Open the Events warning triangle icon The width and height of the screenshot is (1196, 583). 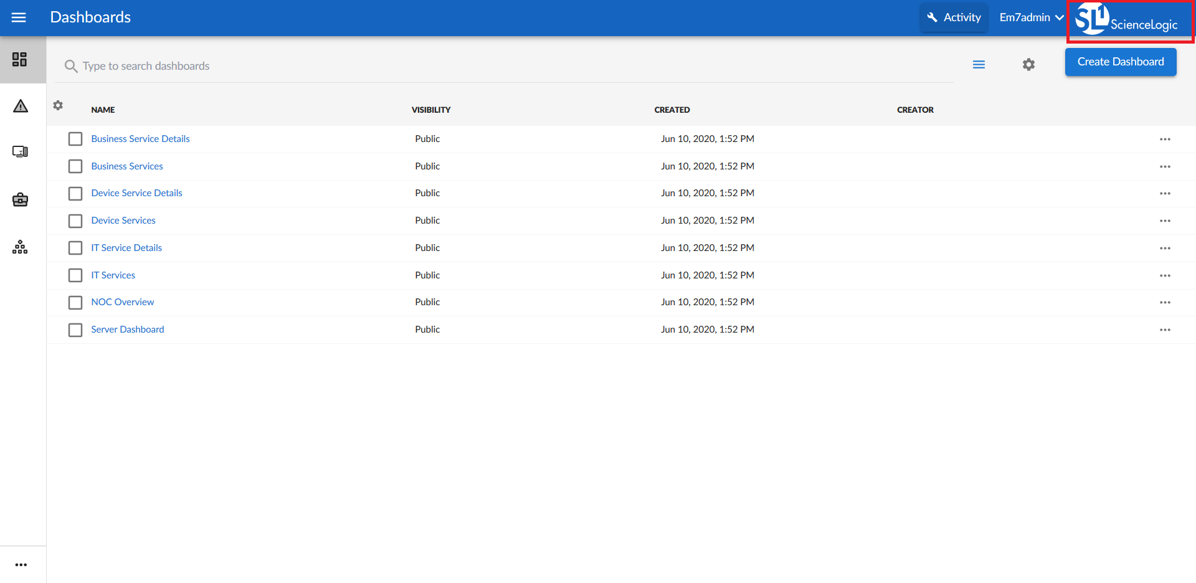(21, 107)
